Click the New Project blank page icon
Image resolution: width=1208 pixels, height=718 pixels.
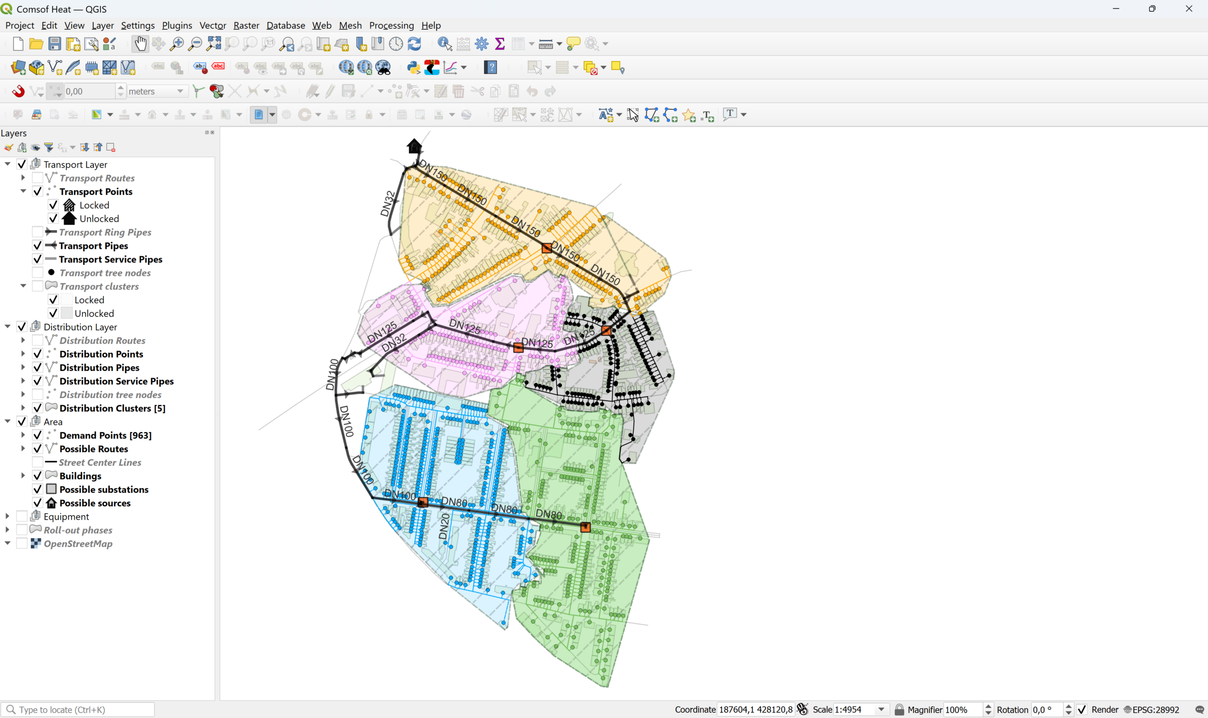(x=18, y=43)
